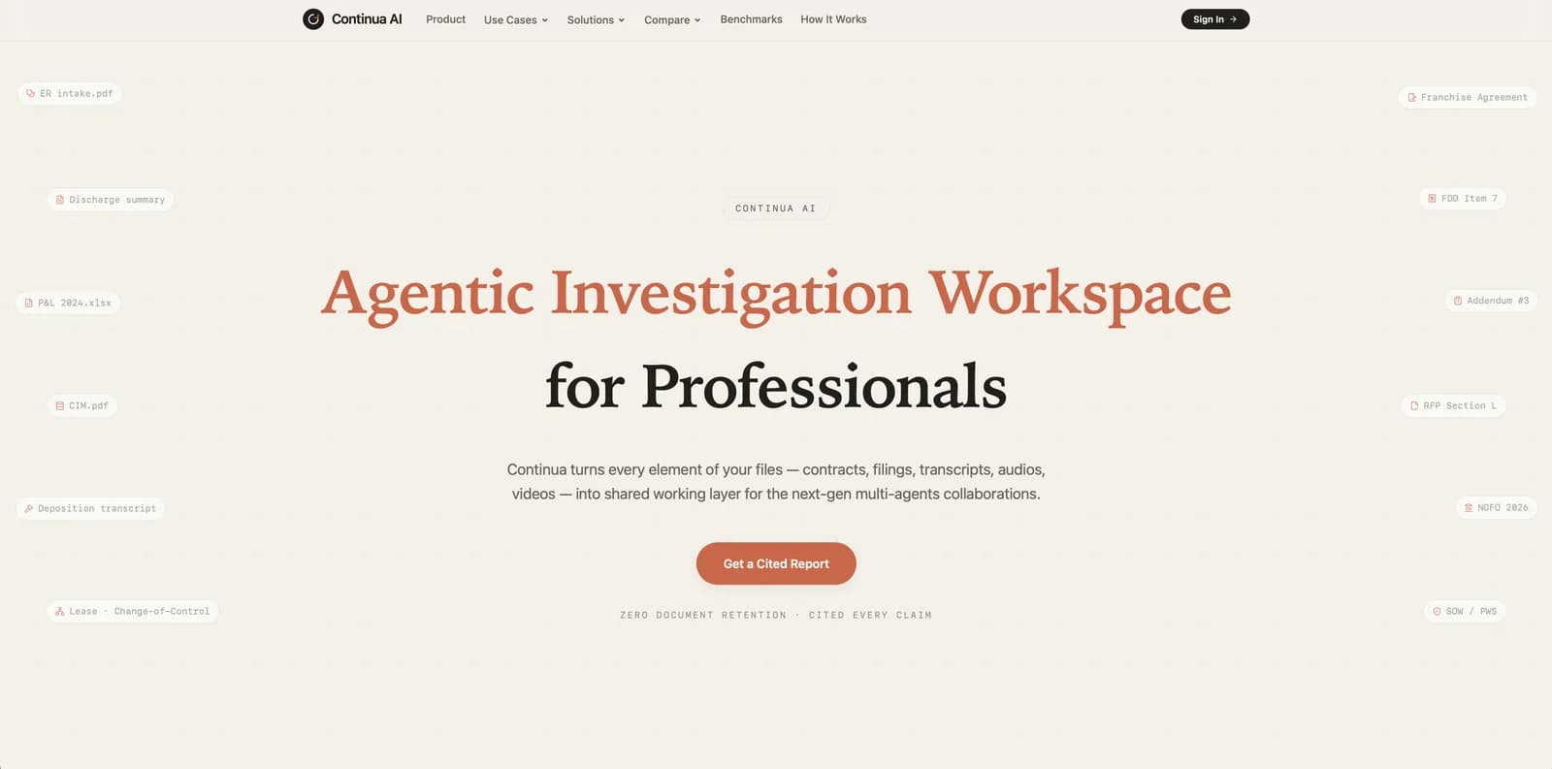The width and height of the screenshot is (1552, 769).
Task: Click the gavel icon beside Deposition transcript
Action: pos(29,509)
